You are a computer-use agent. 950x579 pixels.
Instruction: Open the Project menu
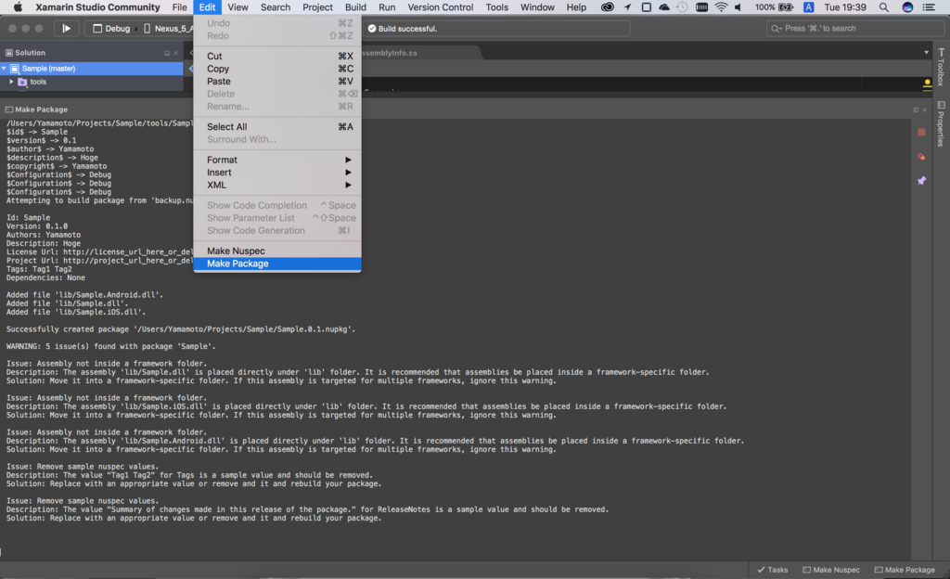317,7
